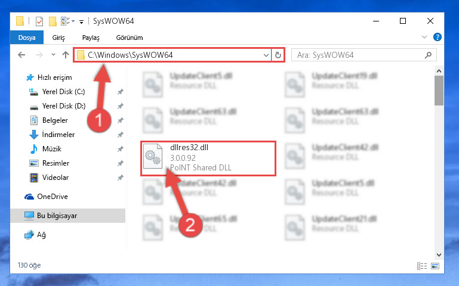Screen dimensions: 459x286
Task: Open the Help question mark icon
Action: (438, 37)
